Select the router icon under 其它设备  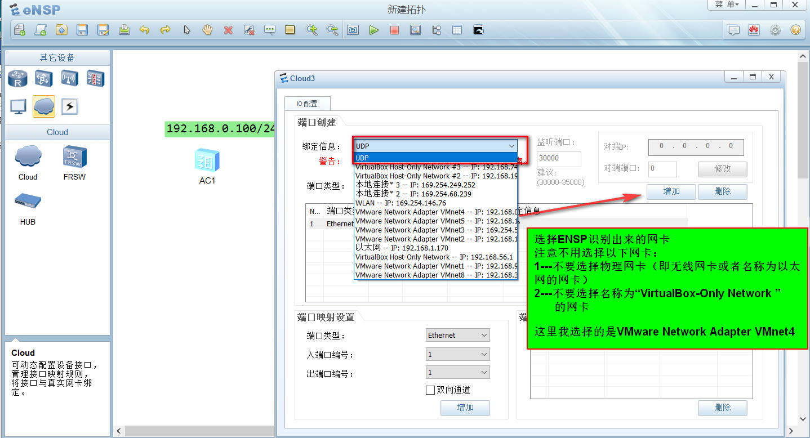coord(17,78)
